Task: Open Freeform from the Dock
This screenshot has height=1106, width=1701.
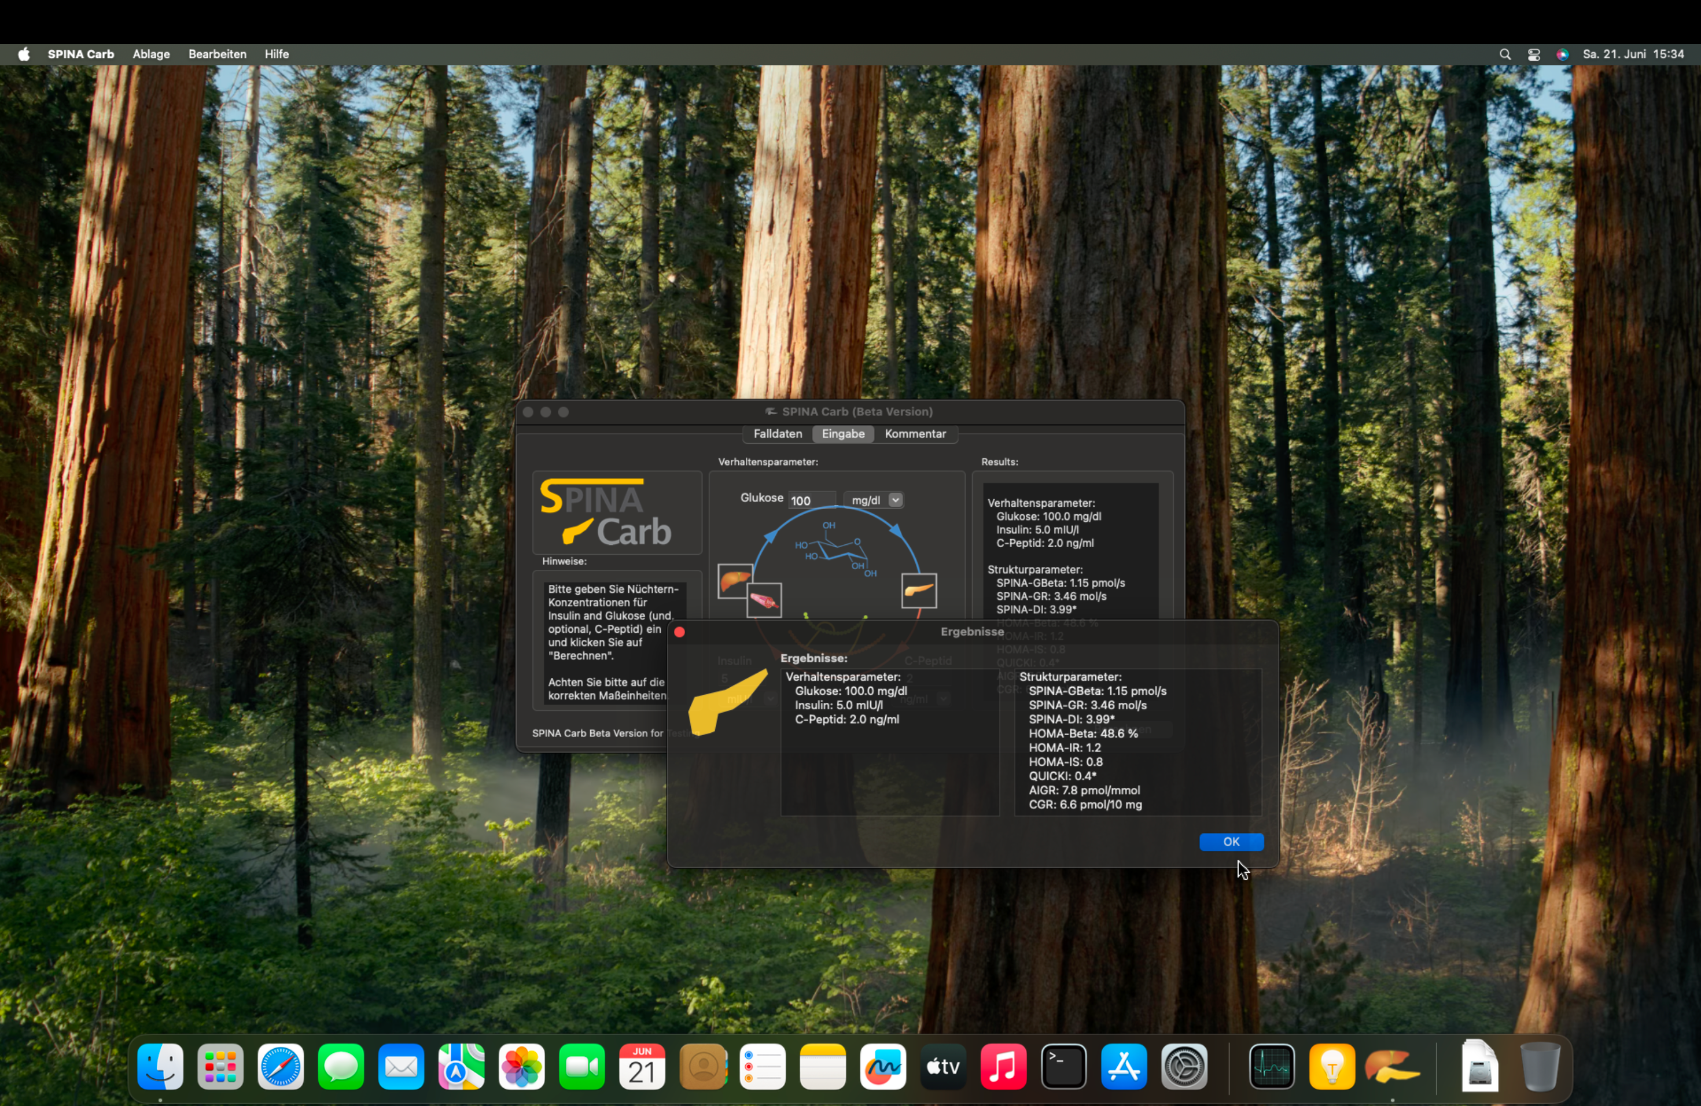Action: [x=883, y=1067]
